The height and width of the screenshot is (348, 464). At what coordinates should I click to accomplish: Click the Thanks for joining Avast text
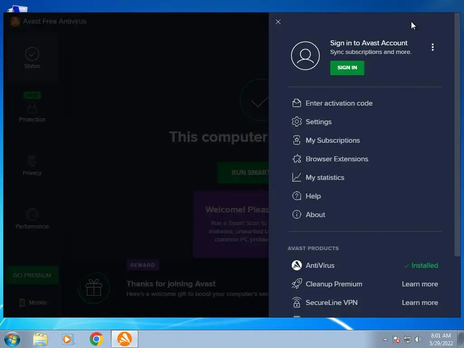[x=171, y=284]
